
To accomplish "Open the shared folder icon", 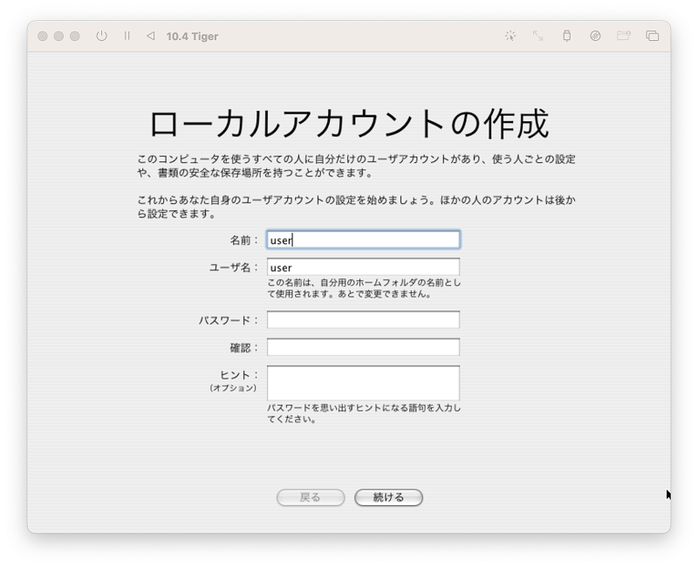I will [624, 36].
